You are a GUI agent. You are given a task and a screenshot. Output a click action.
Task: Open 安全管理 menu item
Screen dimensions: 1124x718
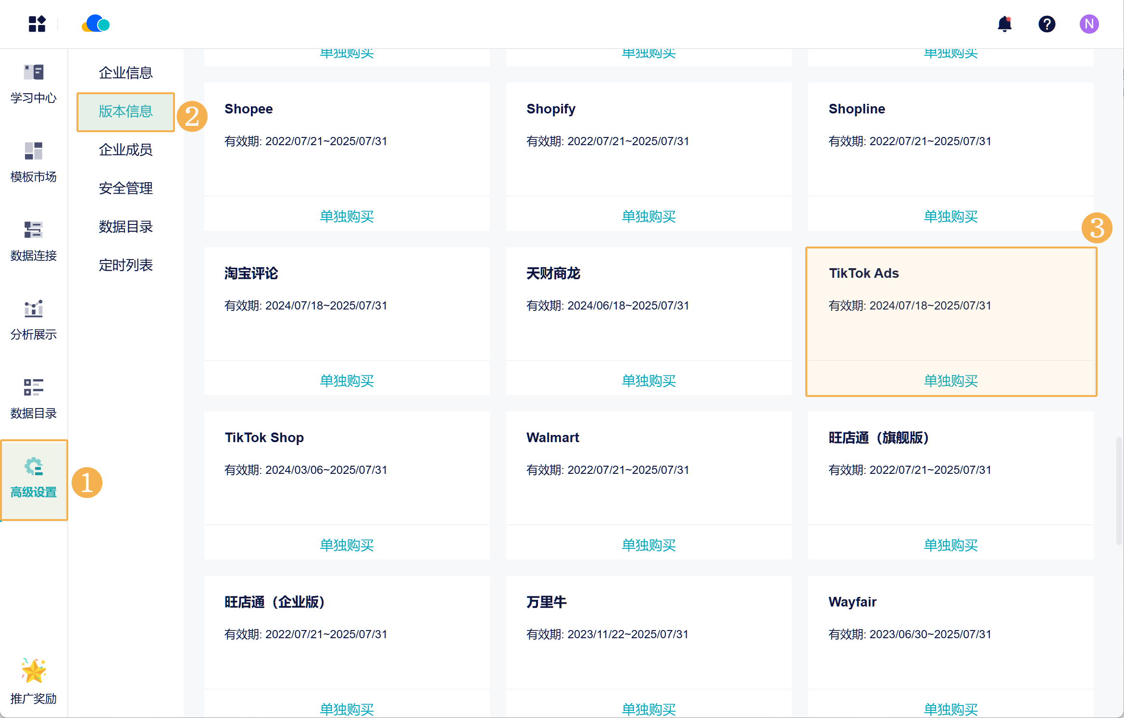tap(125, 188)
